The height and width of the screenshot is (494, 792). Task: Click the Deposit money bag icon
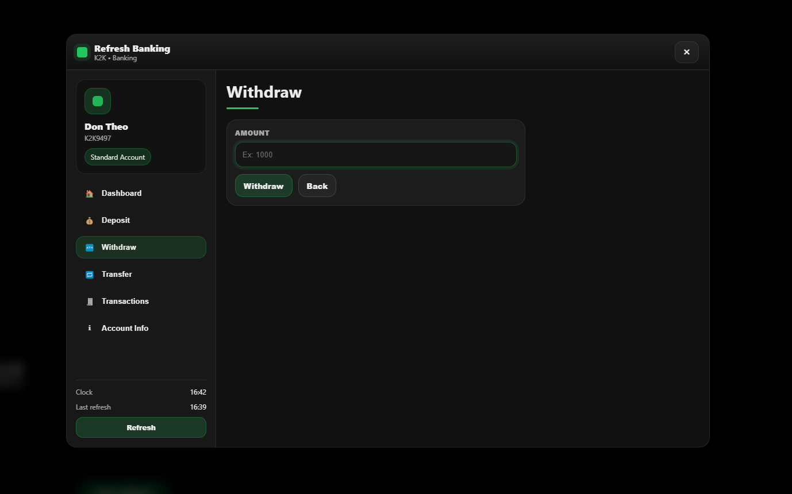point(89,221)
